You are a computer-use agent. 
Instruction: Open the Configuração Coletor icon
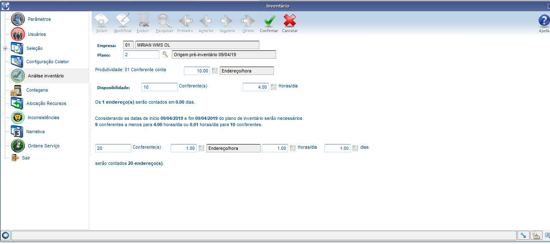[18, 62]
